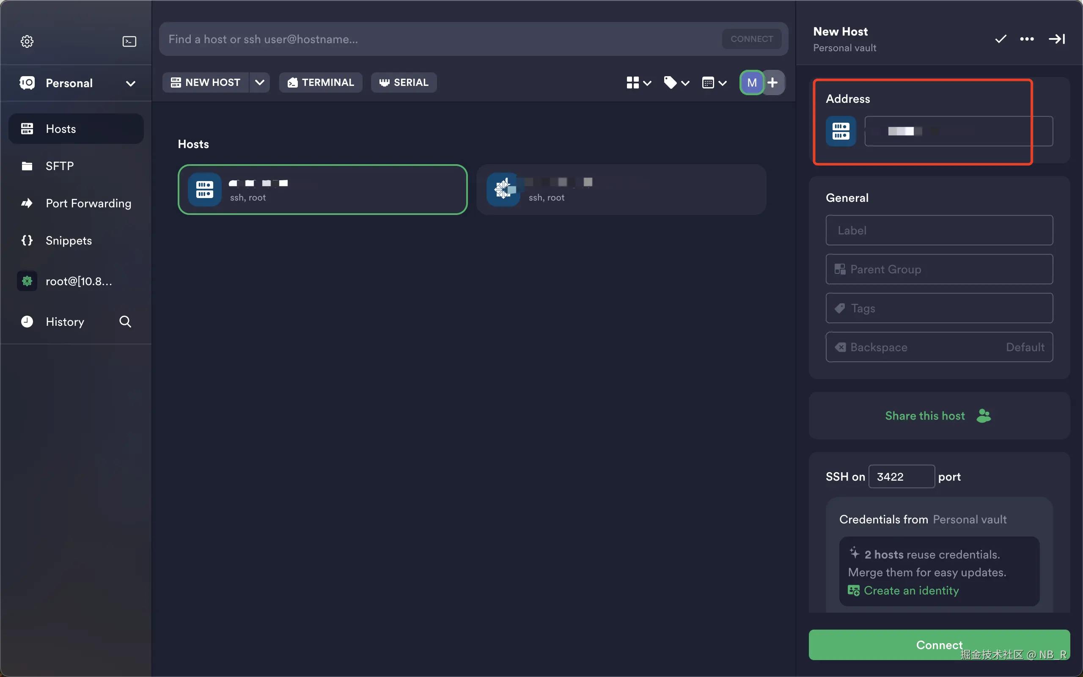The width and height of the screenshot is (1083, 677).
Task: Click the checkmark to save New Host
Action: point(1000,39)
